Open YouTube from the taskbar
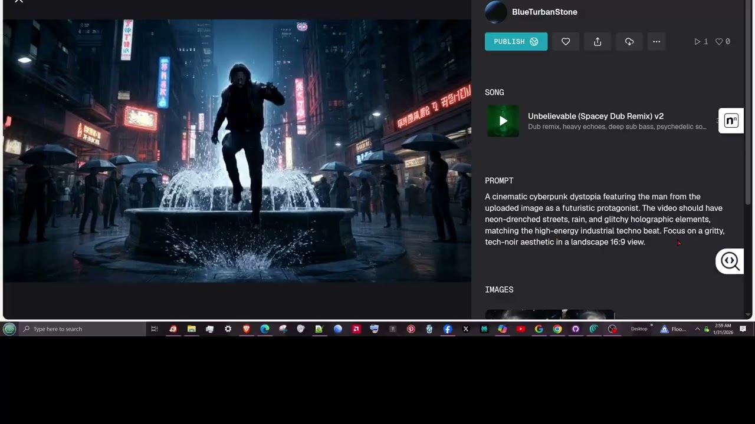 [521, 329]
